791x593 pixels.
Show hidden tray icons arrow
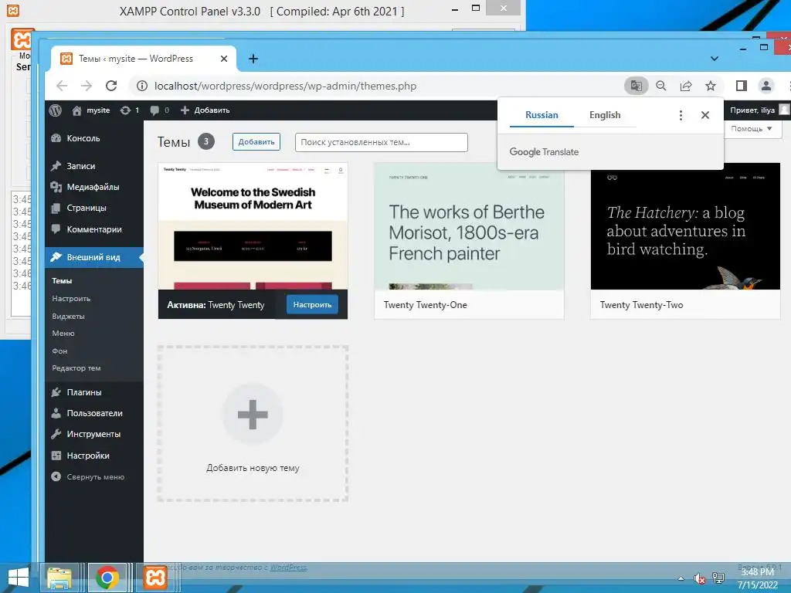tap(681, 579)
